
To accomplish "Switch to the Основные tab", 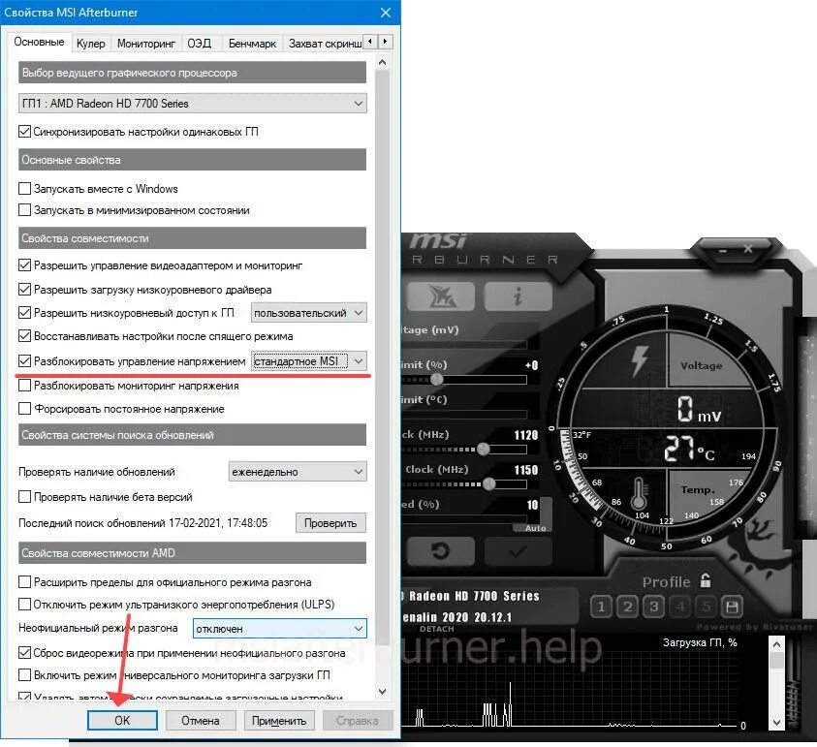I will click(39, 42).
